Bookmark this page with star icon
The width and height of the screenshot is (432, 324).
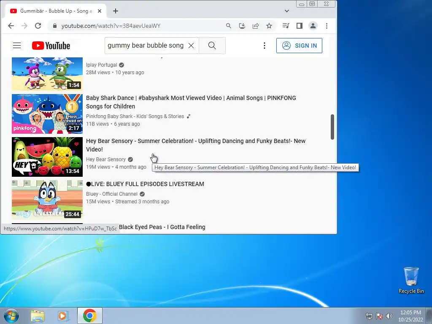[x=269, y=26]
